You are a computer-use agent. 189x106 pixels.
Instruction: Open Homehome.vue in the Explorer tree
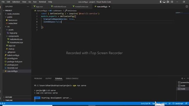(16, 42)
